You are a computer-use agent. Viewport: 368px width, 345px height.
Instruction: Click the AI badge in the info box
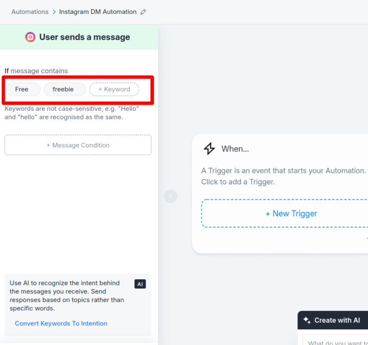140,284
